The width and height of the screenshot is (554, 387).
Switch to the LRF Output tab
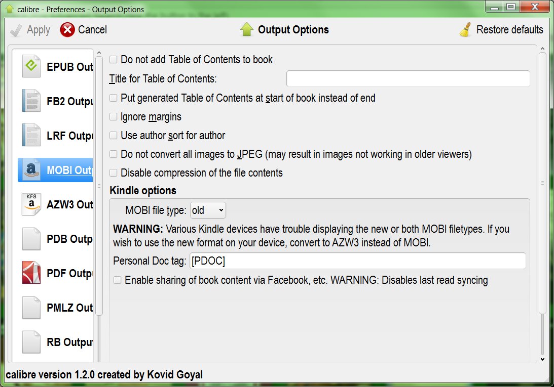[69, 136]
